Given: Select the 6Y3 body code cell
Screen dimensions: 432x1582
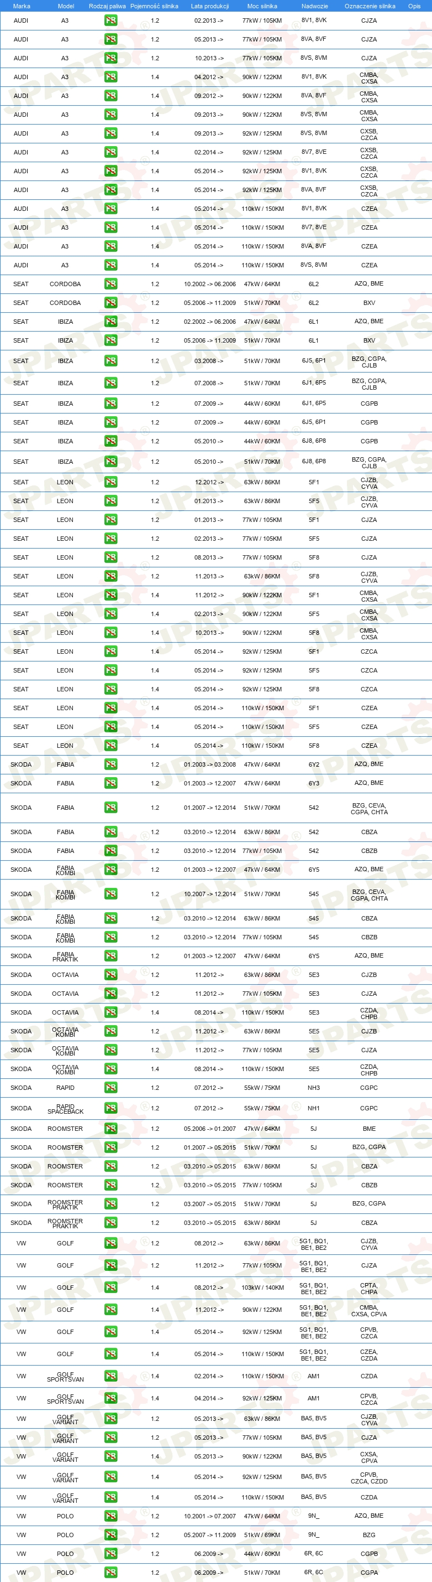Looking at the screenshot, I should 314,783.
